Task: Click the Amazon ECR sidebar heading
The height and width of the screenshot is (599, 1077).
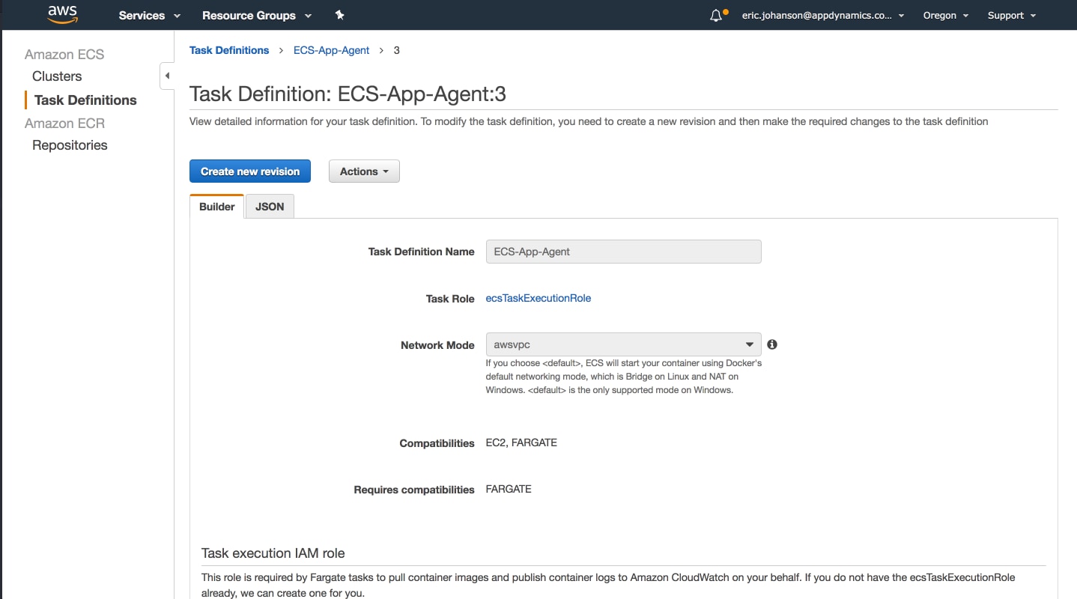Action: (x=64, y=124)
